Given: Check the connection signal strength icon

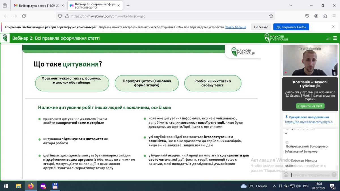Looking at the screenshot, I should click(329, 38).
